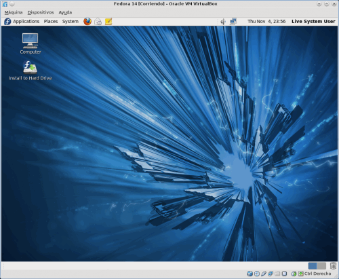Click the volume speaker icon
The image size is (339, 279).
click(x=223, y=22)
